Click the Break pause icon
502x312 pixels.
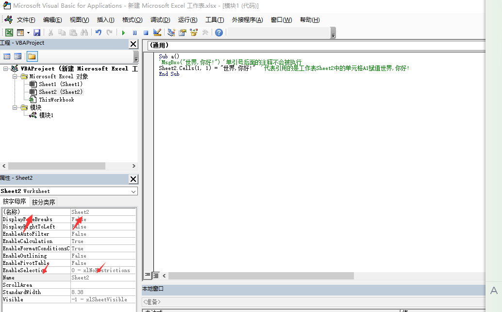134,33
